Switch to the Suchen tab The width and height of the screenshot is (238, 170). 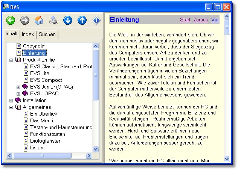[47, 35]
